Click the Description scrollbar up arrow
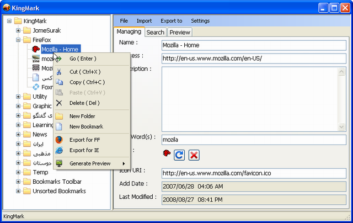 (x=341, y=72)
